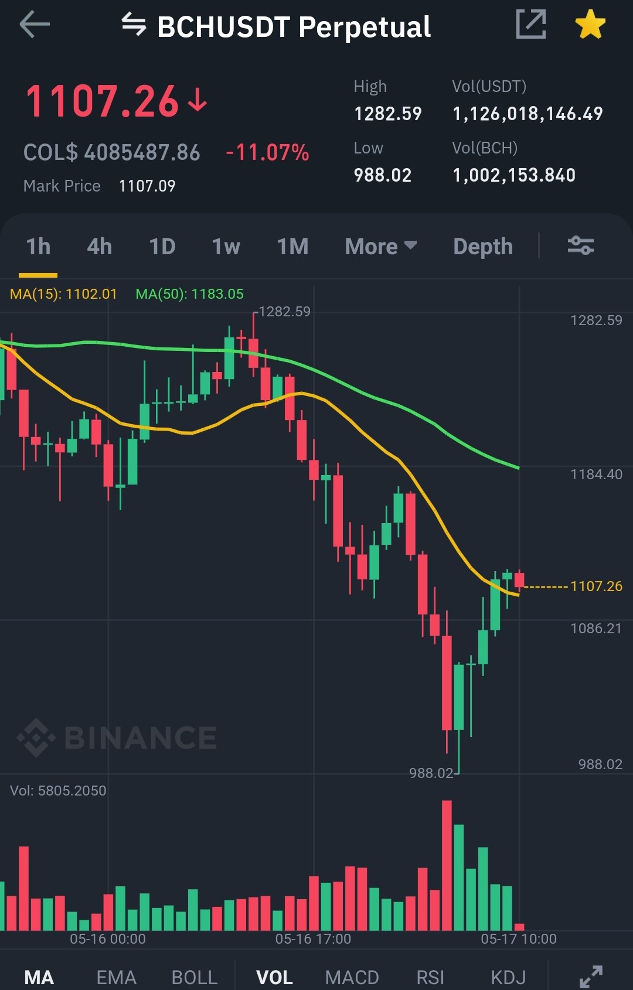
Task: Click BCHUSDT Perpetual pair title
Action: 294,27
